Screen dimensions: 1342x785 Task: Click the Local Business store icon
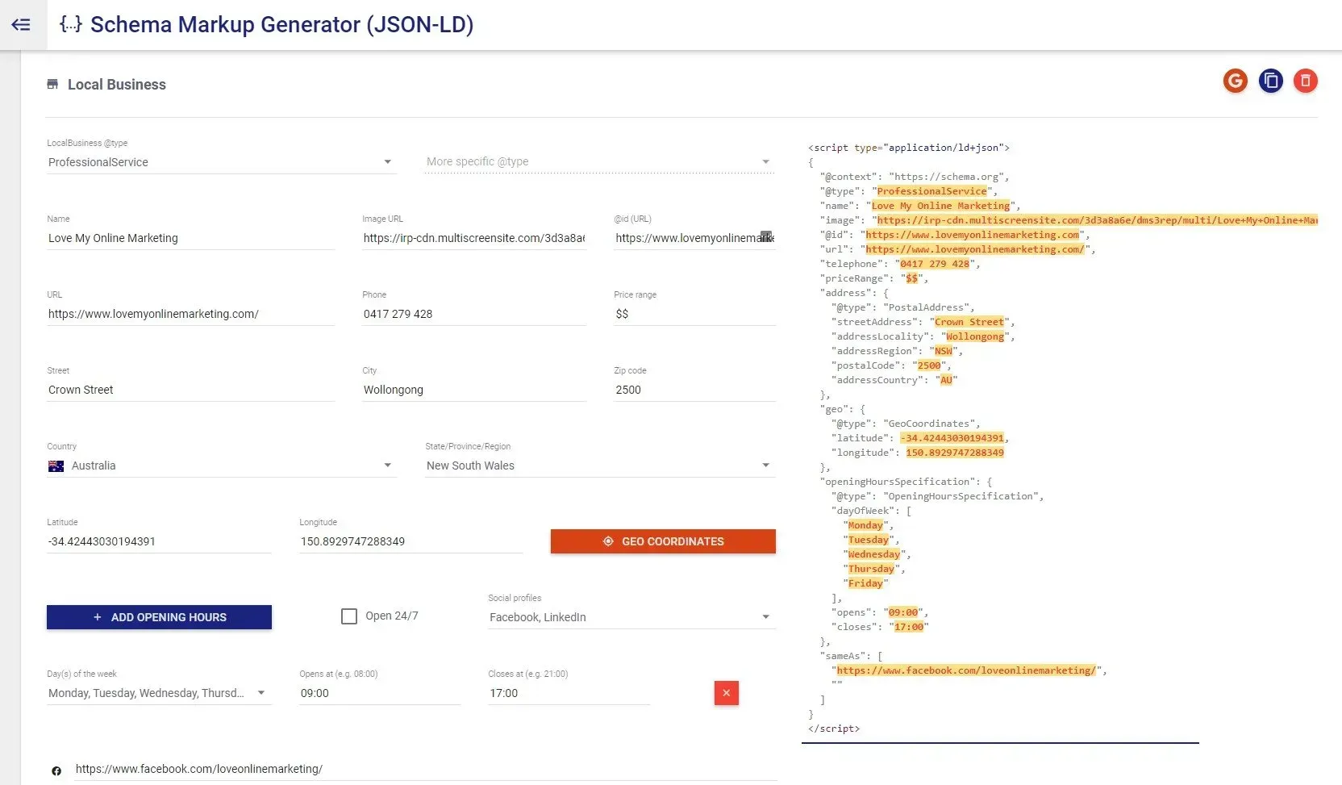click(x=52, y=85)
